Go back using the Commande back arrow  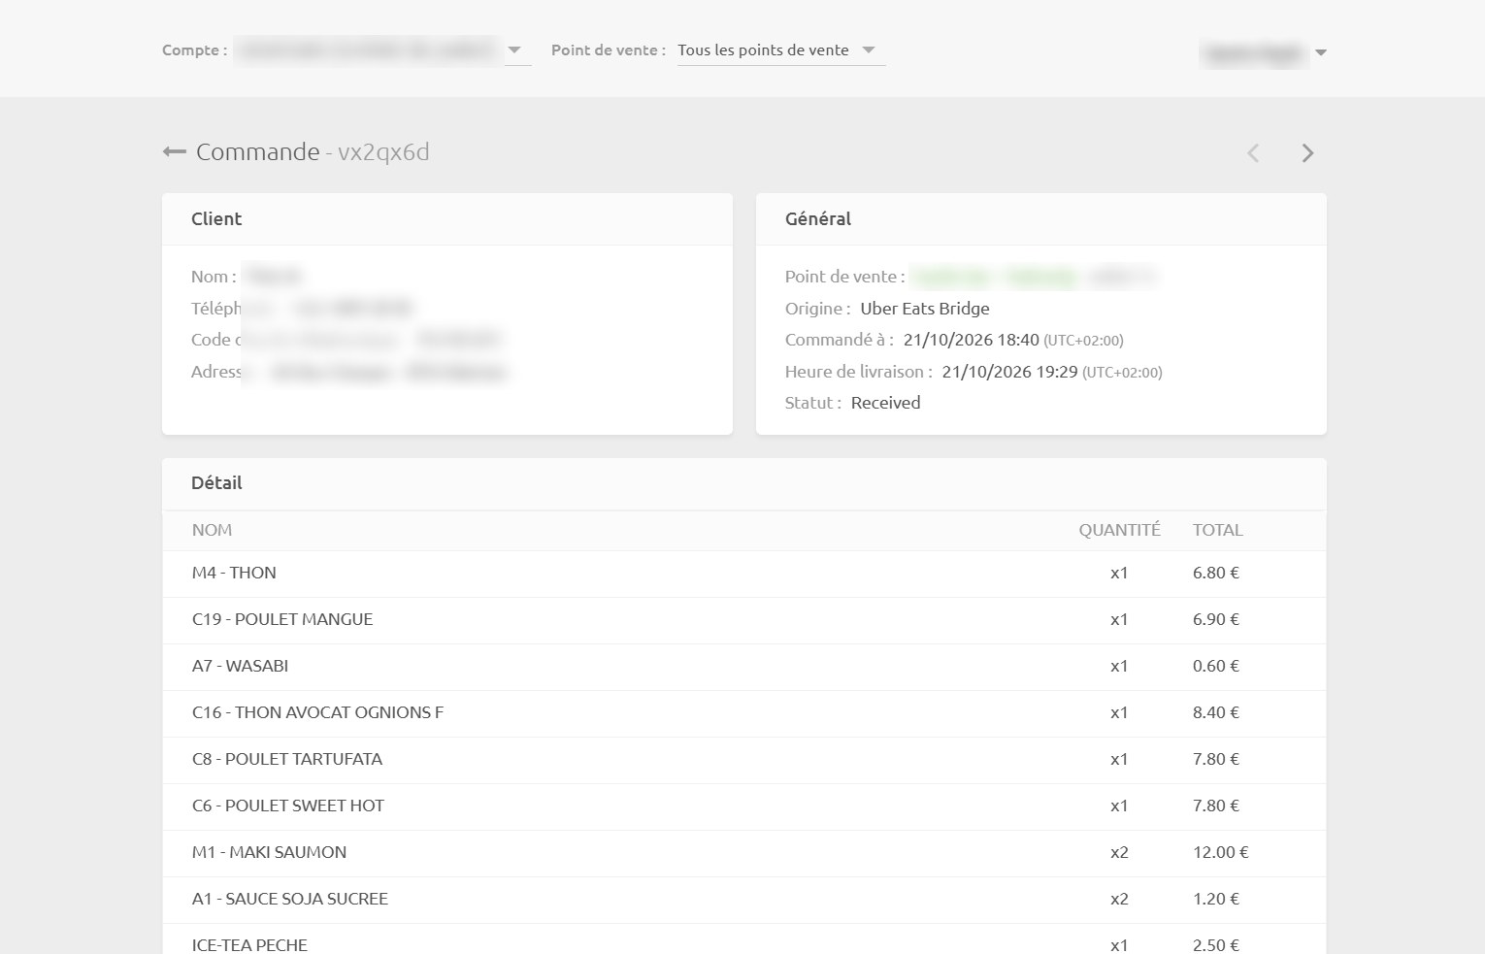click(x=174, y=151)
